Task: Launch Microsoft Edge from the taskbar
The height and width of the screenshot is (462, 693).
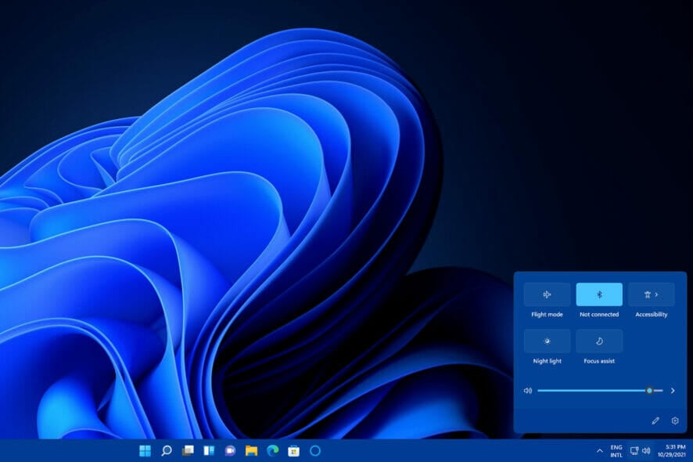Action: (x=273, y=450)
